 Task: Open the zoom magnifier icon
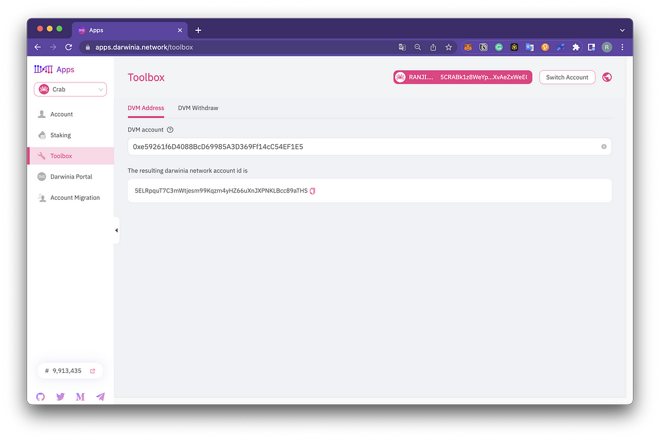pyautogui.click(x=418, y=47)
